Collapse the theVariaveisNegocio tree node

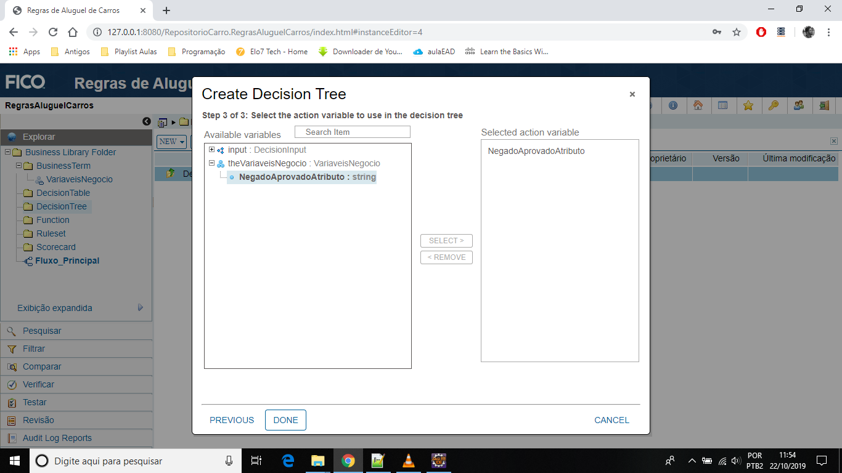click(211, 163)
